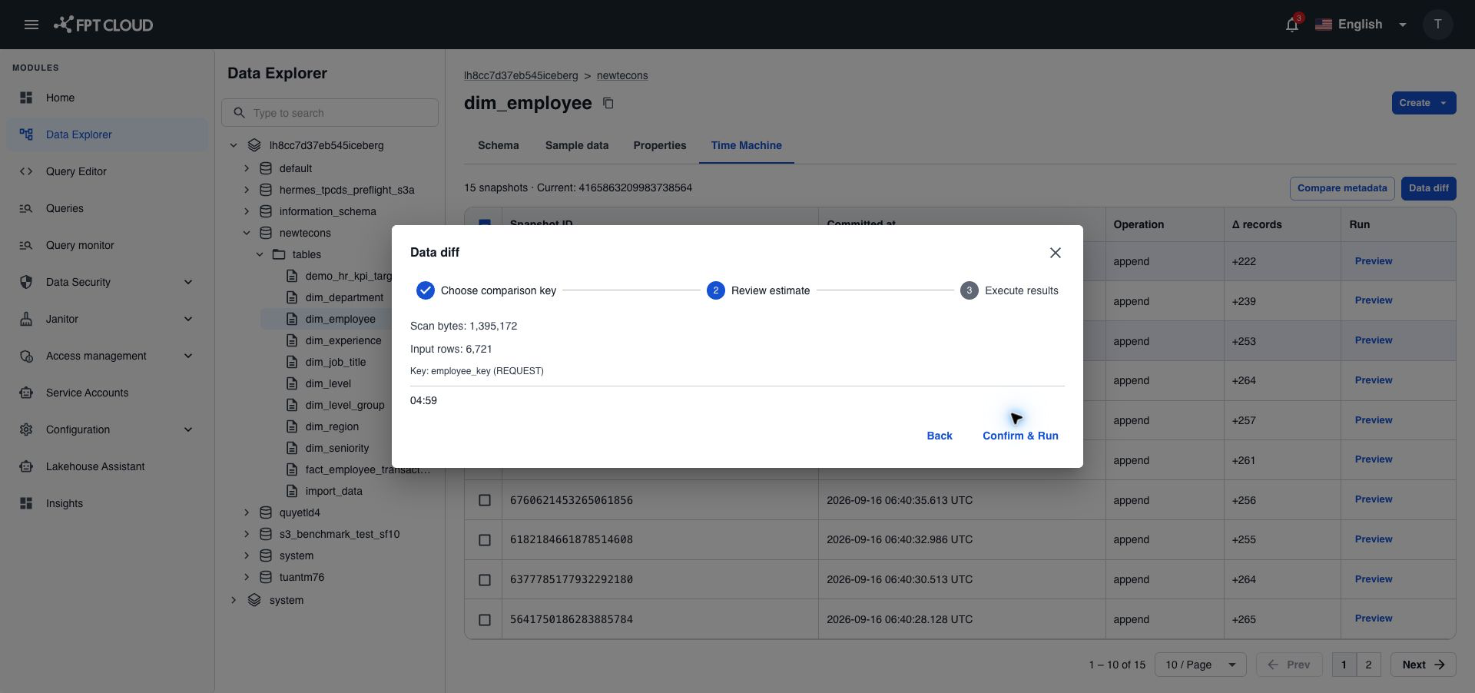Open the hamburger menu icon
Image resolution: width=1475 pixels, height=693 pixels.
pos(31,25)
